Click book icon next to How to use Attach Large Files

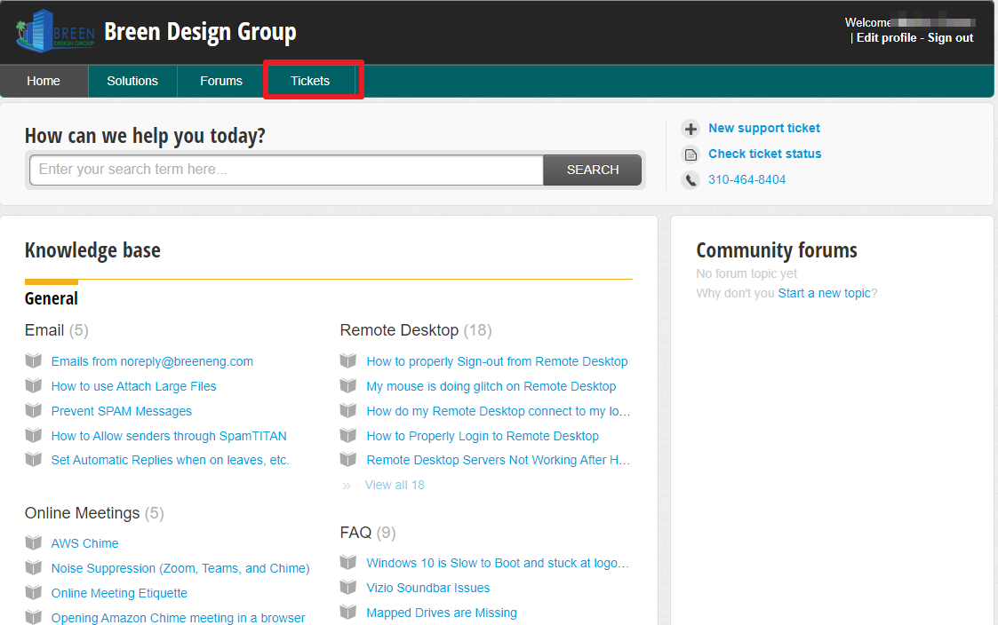(x=33, y=386)
